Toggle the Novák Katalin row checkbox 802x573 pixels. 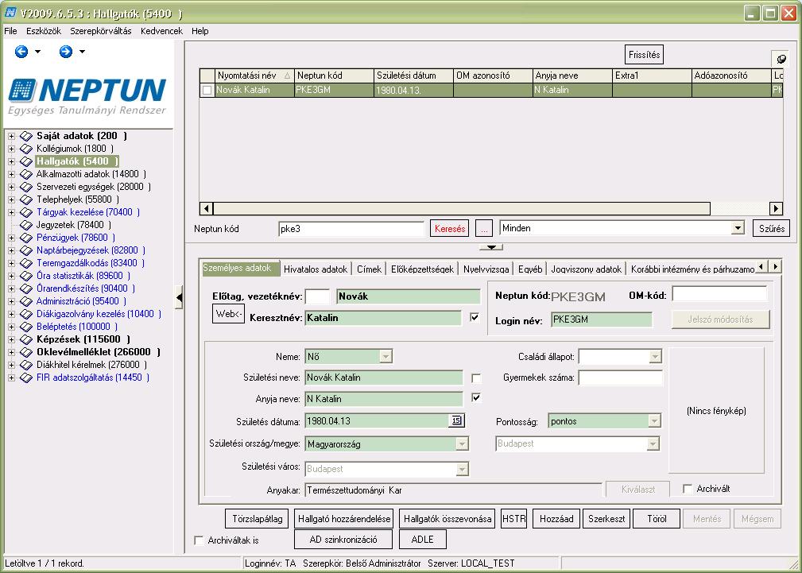207,91
